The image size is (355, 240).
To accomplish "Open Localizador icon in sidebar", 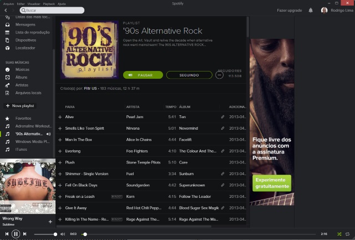I will coord(7,48).
